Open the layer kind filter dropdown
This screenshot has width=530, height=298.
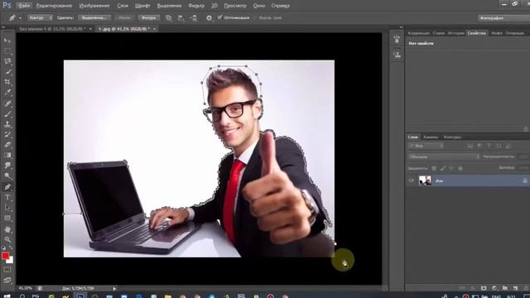pyautogui.click(x=426, y=146)
